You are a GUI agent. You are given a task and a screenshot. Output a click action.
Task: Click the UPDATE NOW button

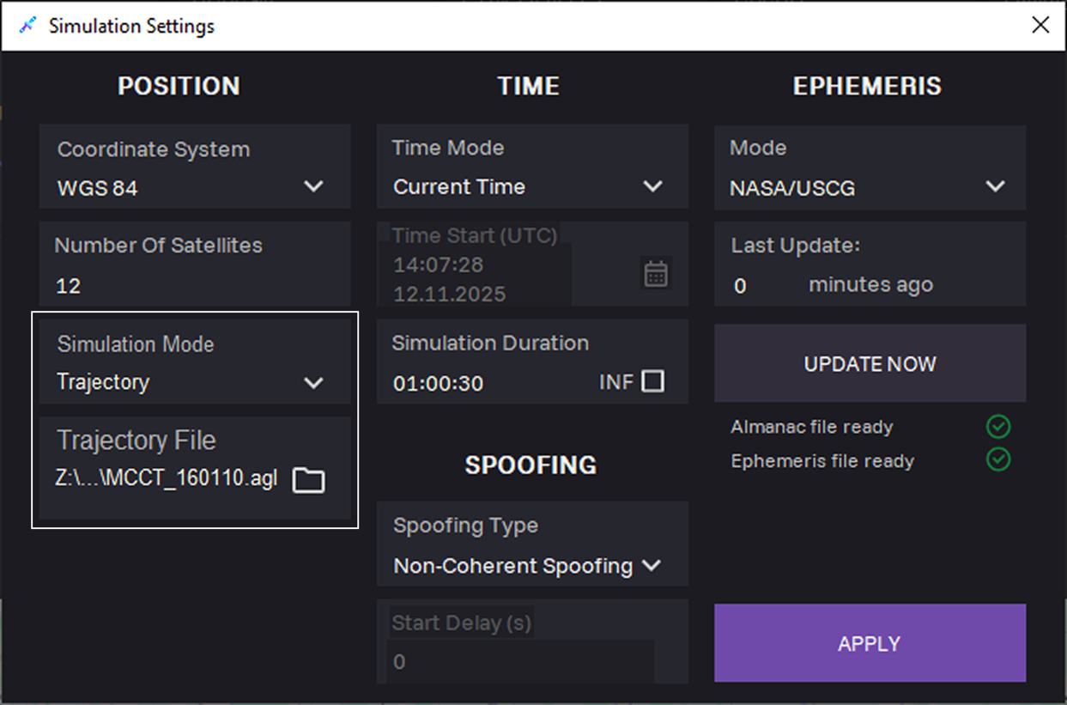click(870, 363)
